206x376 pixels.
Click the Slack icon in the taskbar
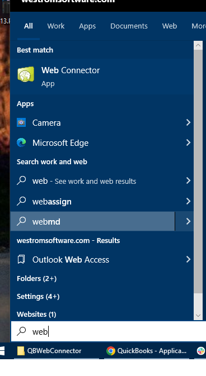[x=201, y=351]
